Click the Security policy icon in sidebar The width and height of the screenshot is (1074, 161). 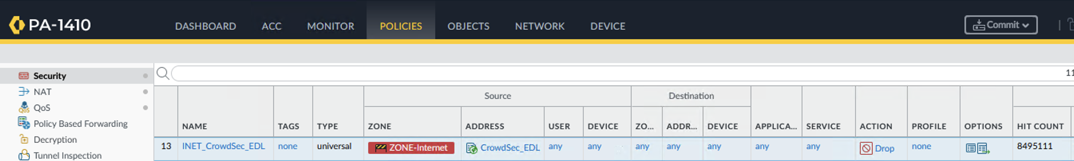24,76
